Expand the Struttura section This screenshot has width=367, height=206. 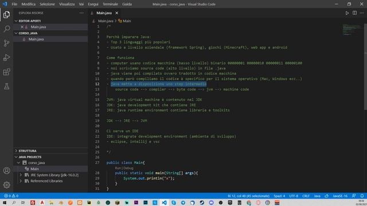[16, 151]
